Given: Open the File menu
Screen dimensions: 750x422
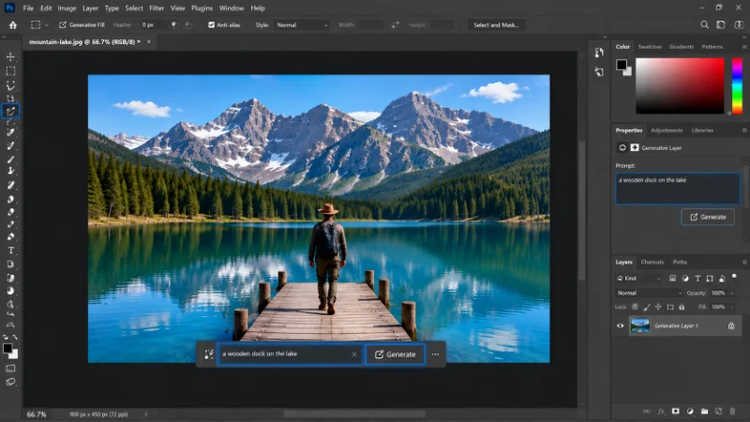Looking at the screenshot, I should coord(28,8).
